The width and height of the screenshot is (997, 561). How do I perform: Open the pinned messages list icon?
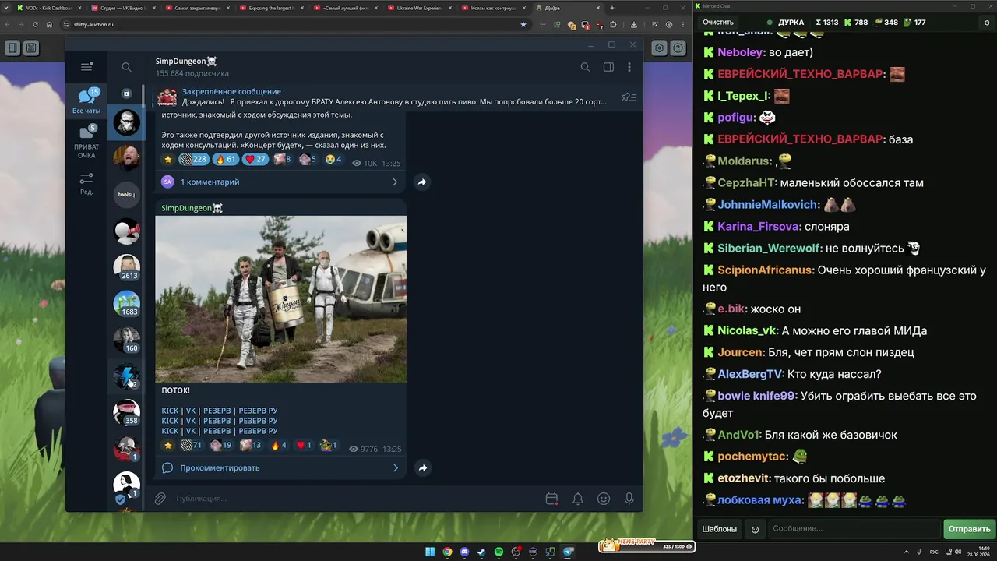click(629, 97)
